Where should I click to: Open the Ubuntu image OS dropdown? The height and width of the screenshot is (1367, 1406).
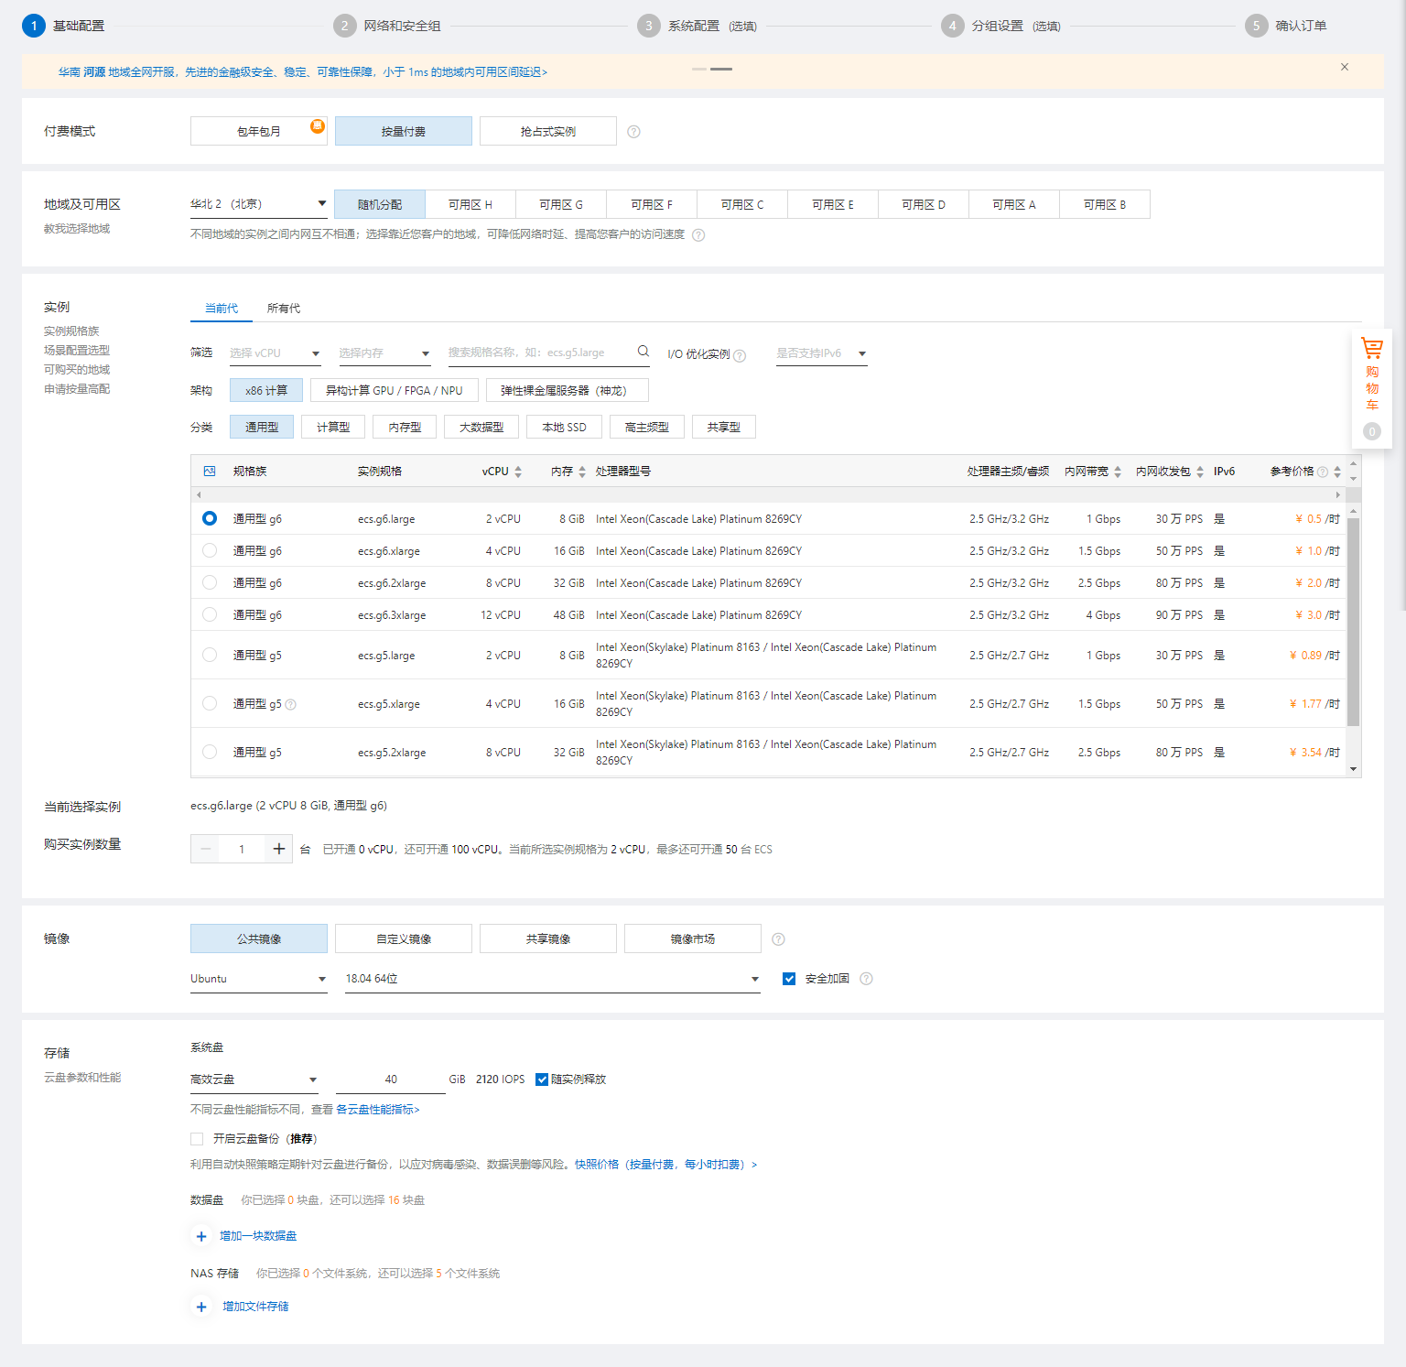coord(258,979)
